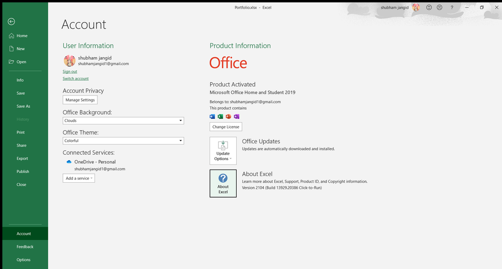This screenshot has height=269, width=502.
Task: Select Close in the sidebar
Action: 25,185
